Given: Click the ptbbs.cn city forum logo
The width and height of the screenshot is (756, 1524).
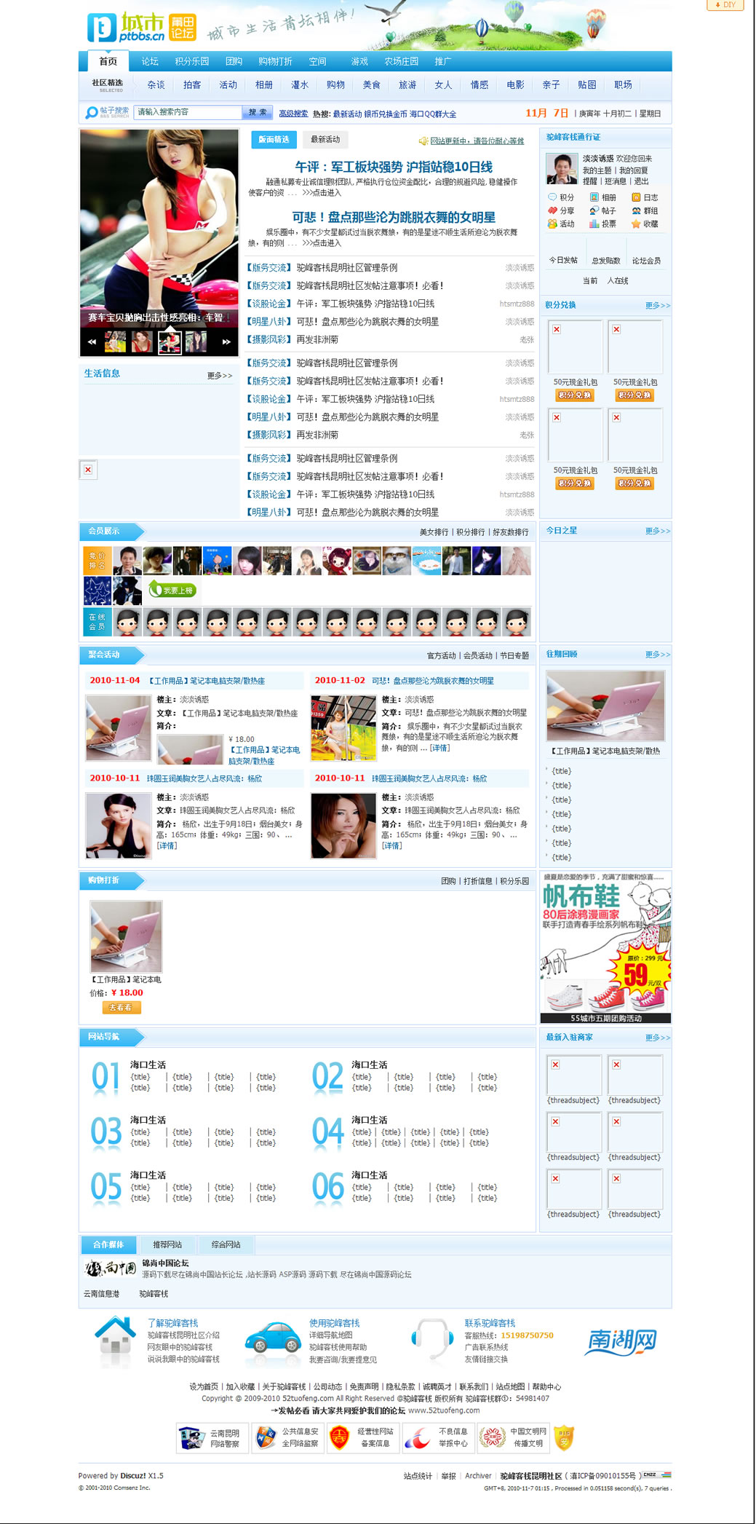Looking at the screenshot, I should click(x=141, y=27).
